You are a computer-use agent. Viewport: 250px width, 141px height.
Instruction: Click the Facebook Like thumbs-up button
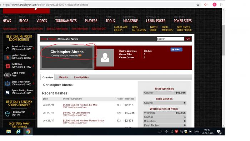(x=176, y=49)
